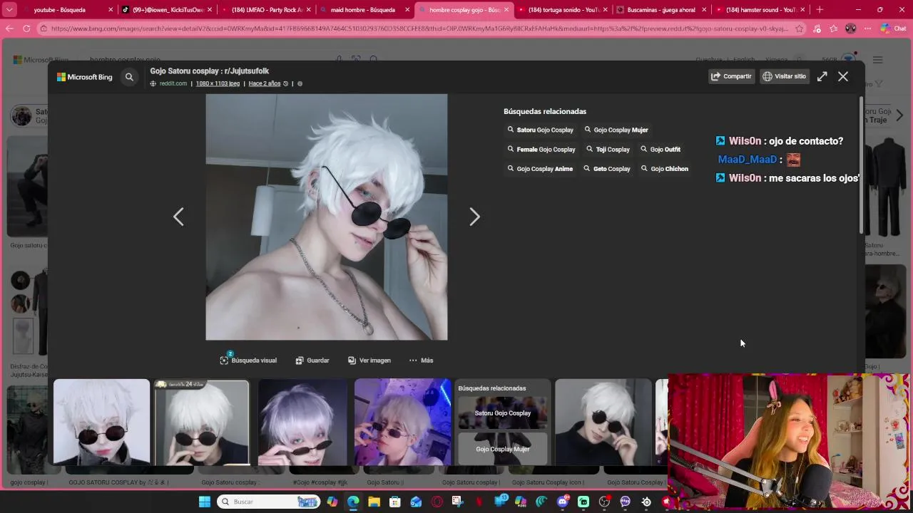Switch to LMFAO - Party Rock tab

[265, 10]
